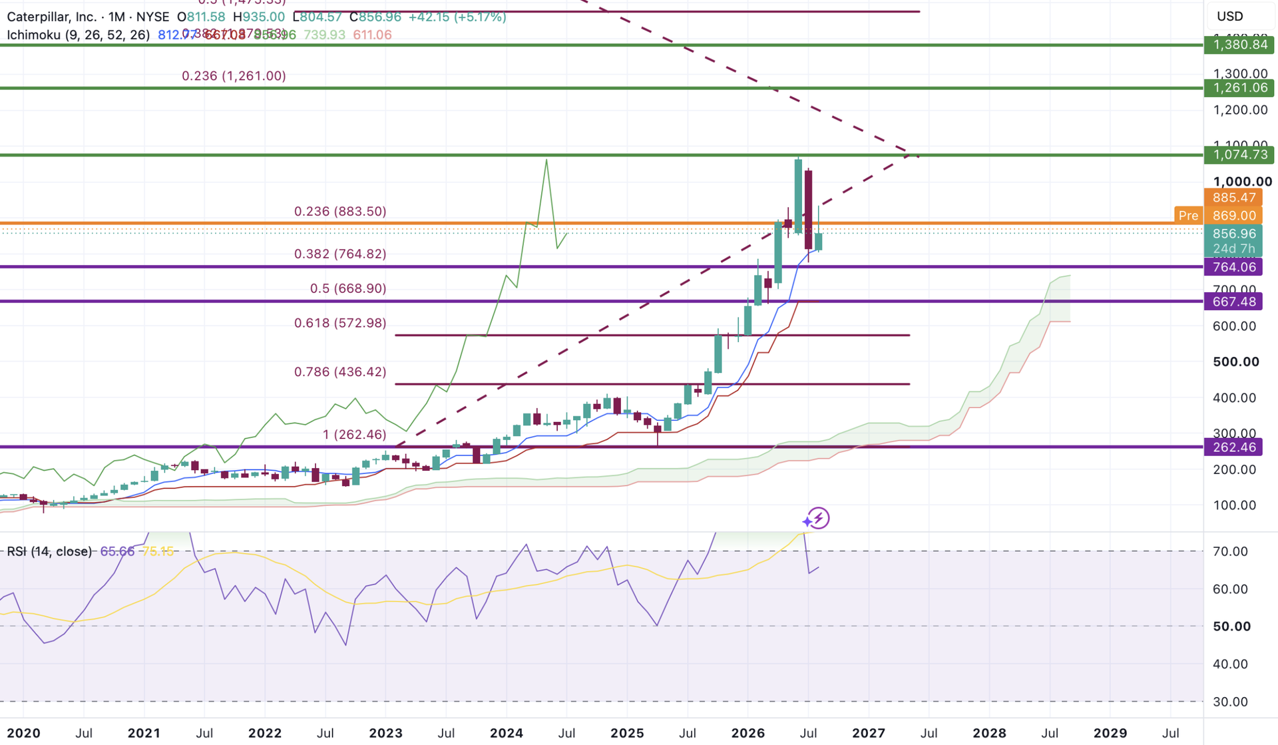This screenshot has height=745, width=1278.
Task: Select the Fibonacci label 0.236 (883.50)
Action: (340, 211)
